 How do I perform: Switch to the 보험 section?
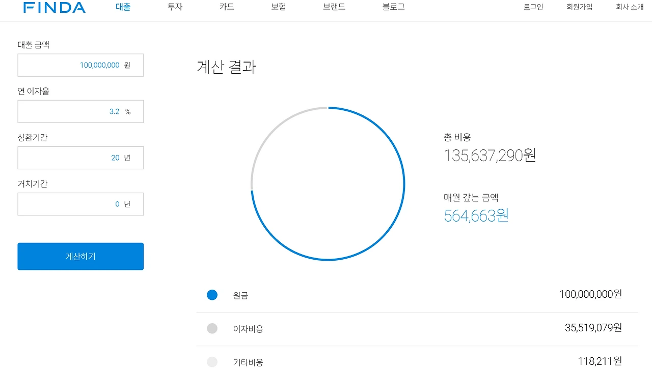[278, 7]
